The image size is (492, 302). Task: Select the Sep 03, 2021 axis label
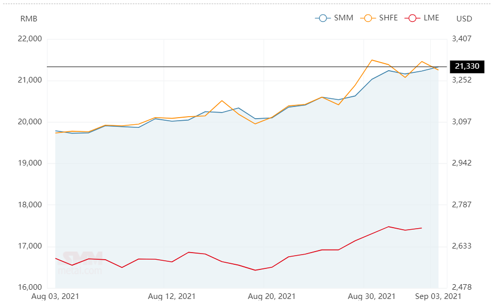tap(438, 296)
